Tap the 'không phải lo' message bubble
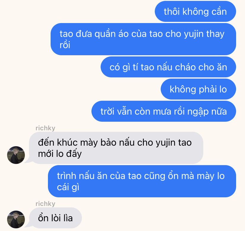This screenshot has width=245, height=231. [198, 89]
